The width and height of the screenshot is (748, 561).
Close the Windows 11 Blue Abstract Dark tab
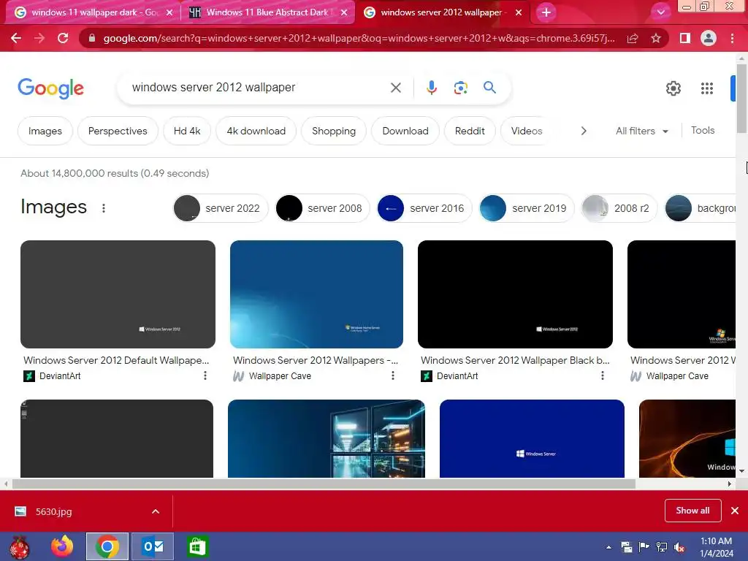(344, 12)
